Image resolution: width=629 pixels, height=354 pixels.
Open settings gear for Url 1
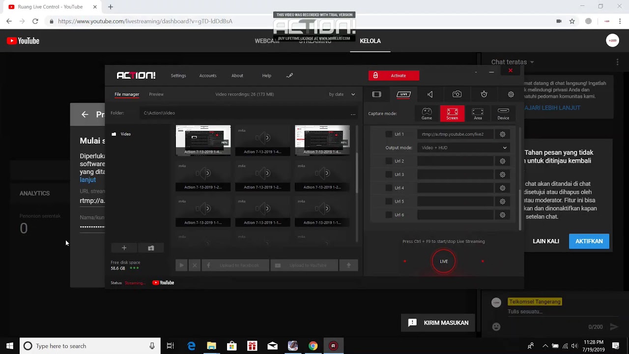(x=502, y=134)
